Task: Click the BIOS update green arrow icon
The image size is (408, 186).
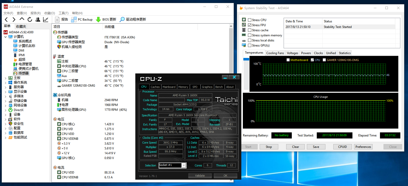Action: tap(98, 20)
